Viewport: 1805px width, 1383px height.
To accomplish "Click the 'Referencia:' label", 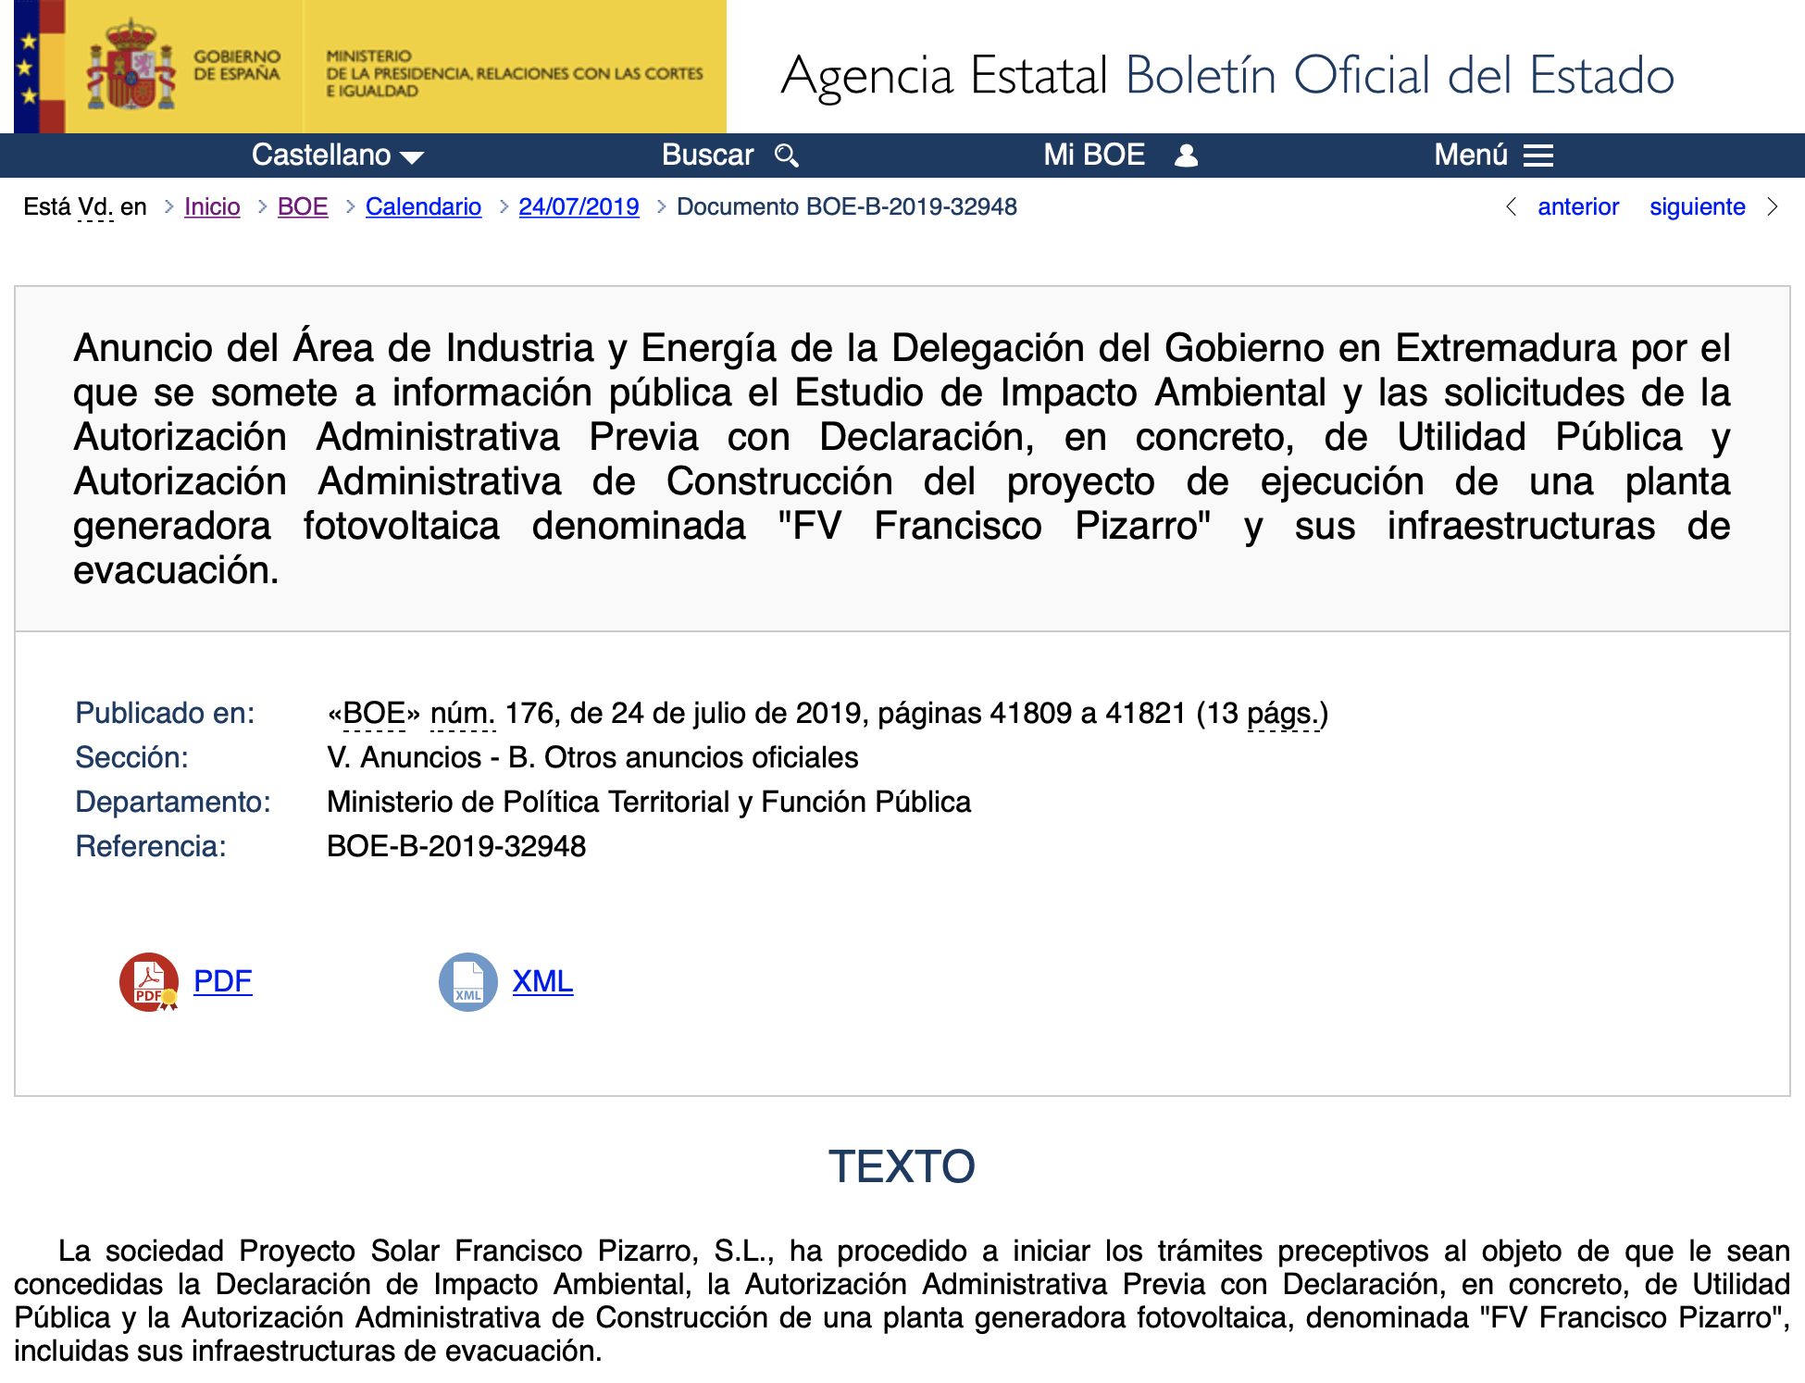I will (x=151, y=846).
